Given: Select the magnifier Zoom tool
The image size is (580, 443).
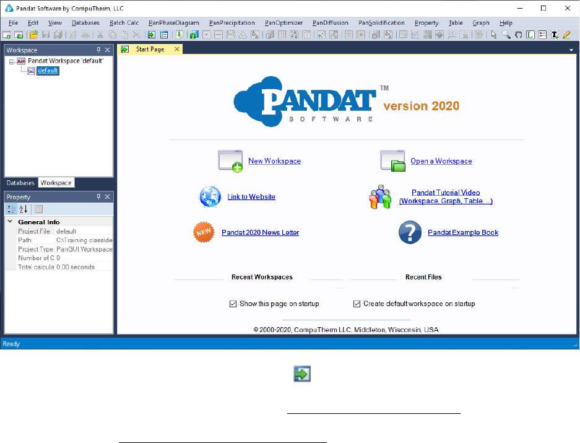Looking at the screenshot, I should [506, 35].
